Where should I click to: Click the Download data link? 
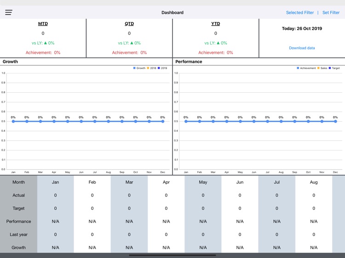[x=302, y=48]
